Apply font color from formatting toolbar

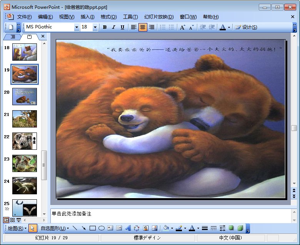(223, 27)
